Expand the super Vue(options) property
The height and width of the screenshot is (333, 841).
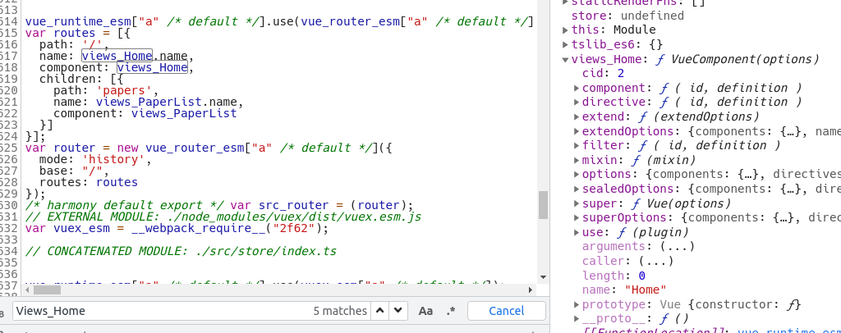click(577, 203)
